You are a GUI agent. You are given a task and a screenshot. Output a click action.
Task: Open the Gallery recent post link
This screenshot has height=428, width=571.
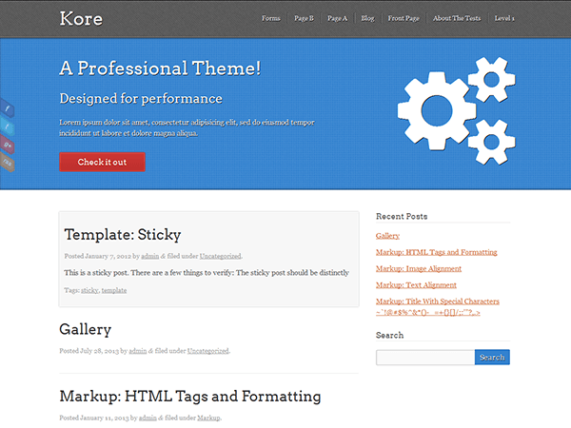[x=387, y=236]
